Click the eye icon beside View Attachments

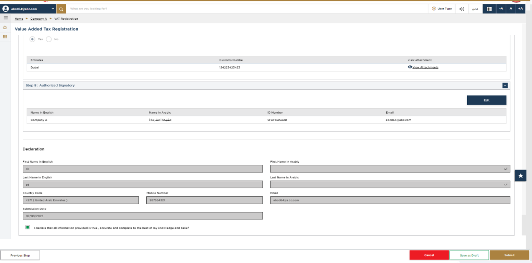point(410,67)
